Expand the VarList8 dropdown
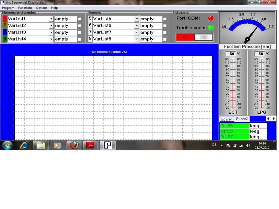Screen dimensions: 279x209 click(137, 39)
